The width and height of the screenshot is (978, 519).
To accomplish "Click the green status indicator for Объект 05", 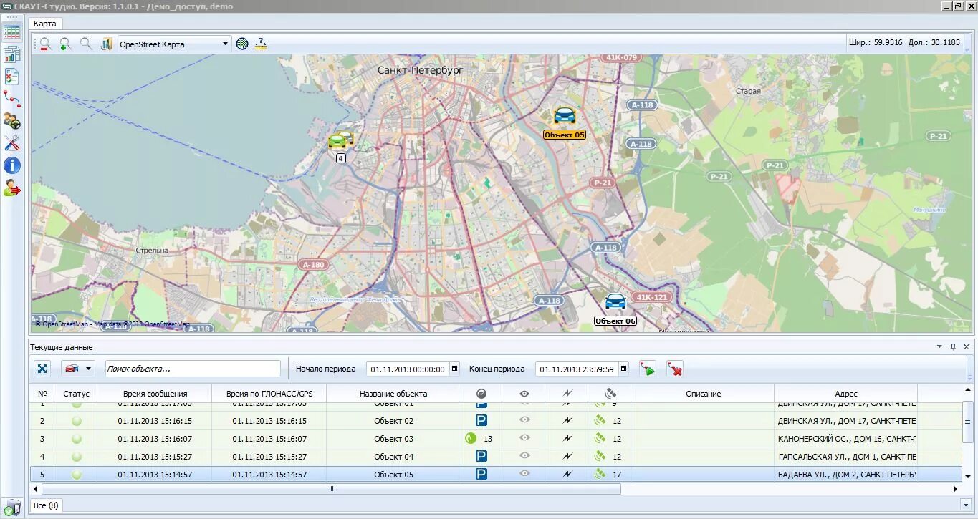I will pos(77,475).
